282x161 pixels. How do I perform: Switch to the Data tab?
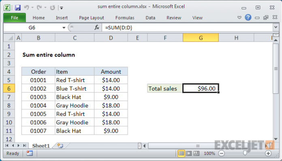pos(150,18)
